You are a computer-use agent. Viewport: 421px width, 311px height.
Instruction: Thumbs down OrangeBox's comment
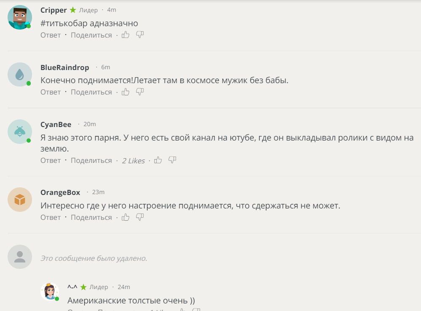coord(140,217)
